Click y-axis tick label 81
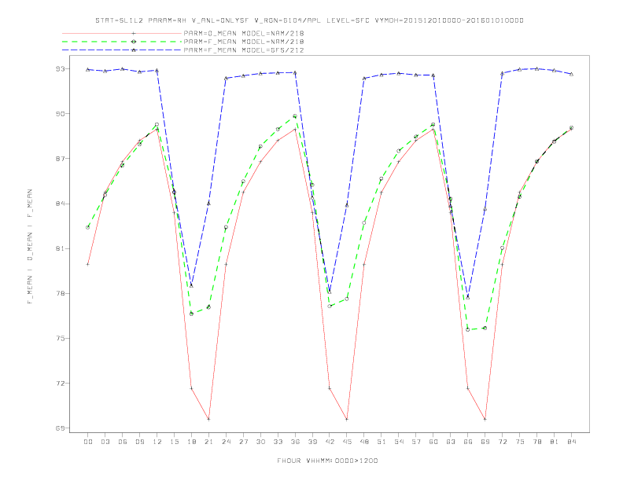The image size is (623, 481). (x=60, y=248)
